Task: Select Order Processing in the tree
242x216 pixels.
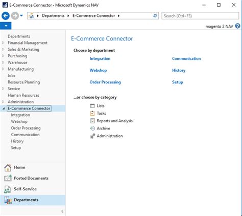Action: point(26,128)
